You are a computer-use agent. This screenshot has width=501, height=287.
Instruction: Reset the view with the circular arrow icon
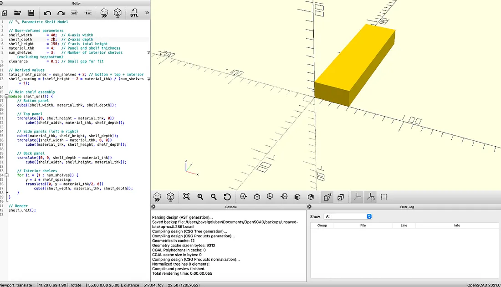pos(227,197)
